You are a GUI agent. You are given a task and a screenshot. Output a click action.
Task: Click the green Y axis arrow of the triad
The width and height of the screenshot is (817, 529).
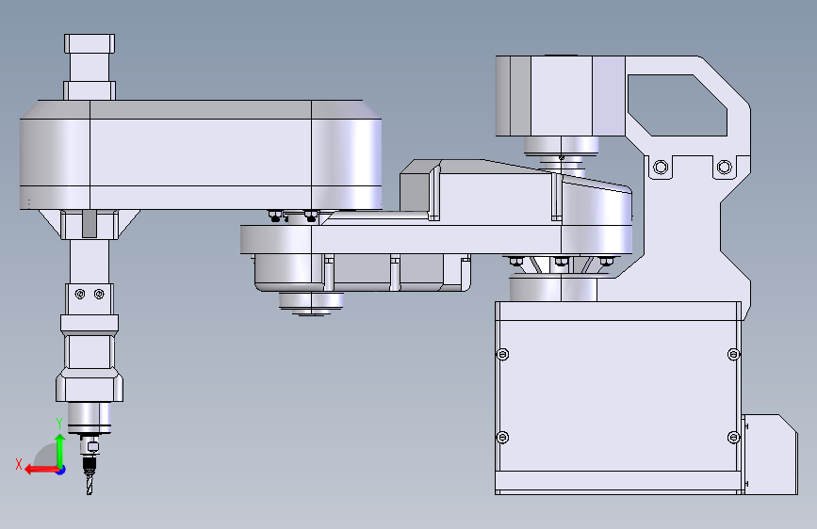pyautogui.click(x=60, y=451)
